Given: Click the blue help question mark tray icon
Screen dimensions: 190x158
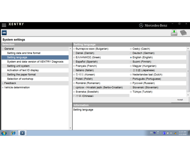Looking at the screenshot, I should click(x=155, y=133).
